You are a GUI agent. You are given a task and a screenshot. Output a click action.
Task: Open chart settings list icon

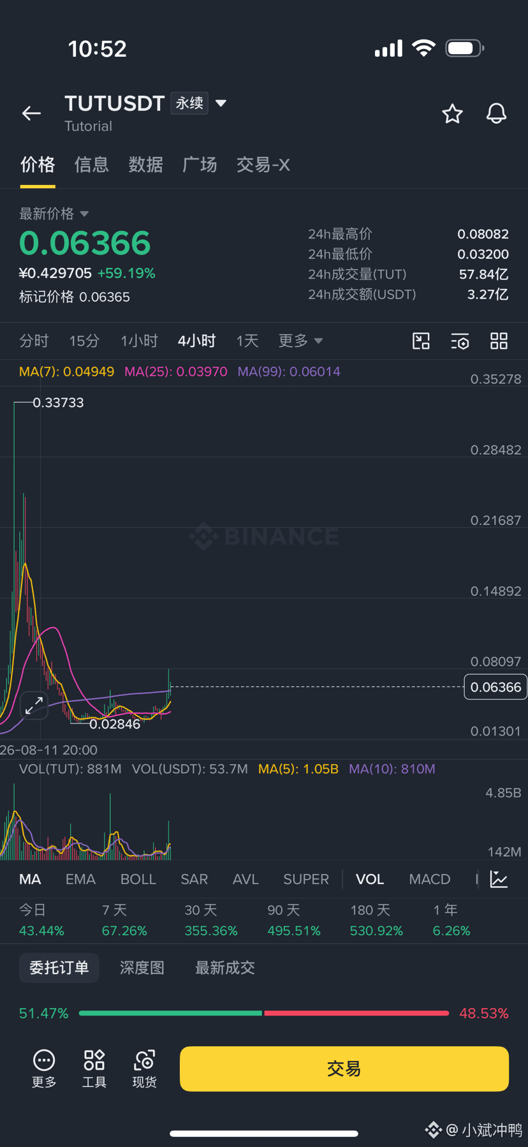click(x=460, y=341)
